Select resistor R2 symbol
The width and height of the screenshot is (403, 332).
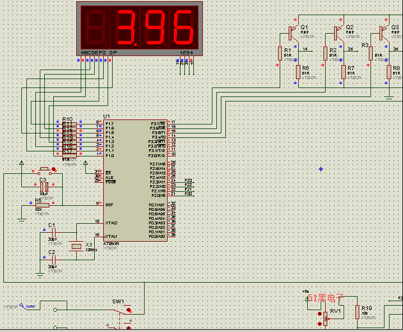coord(326,53)
